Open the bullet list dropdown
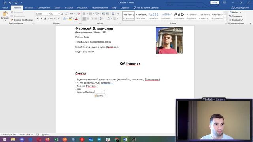Screen dimensions: 253x142 coord(87,14)
